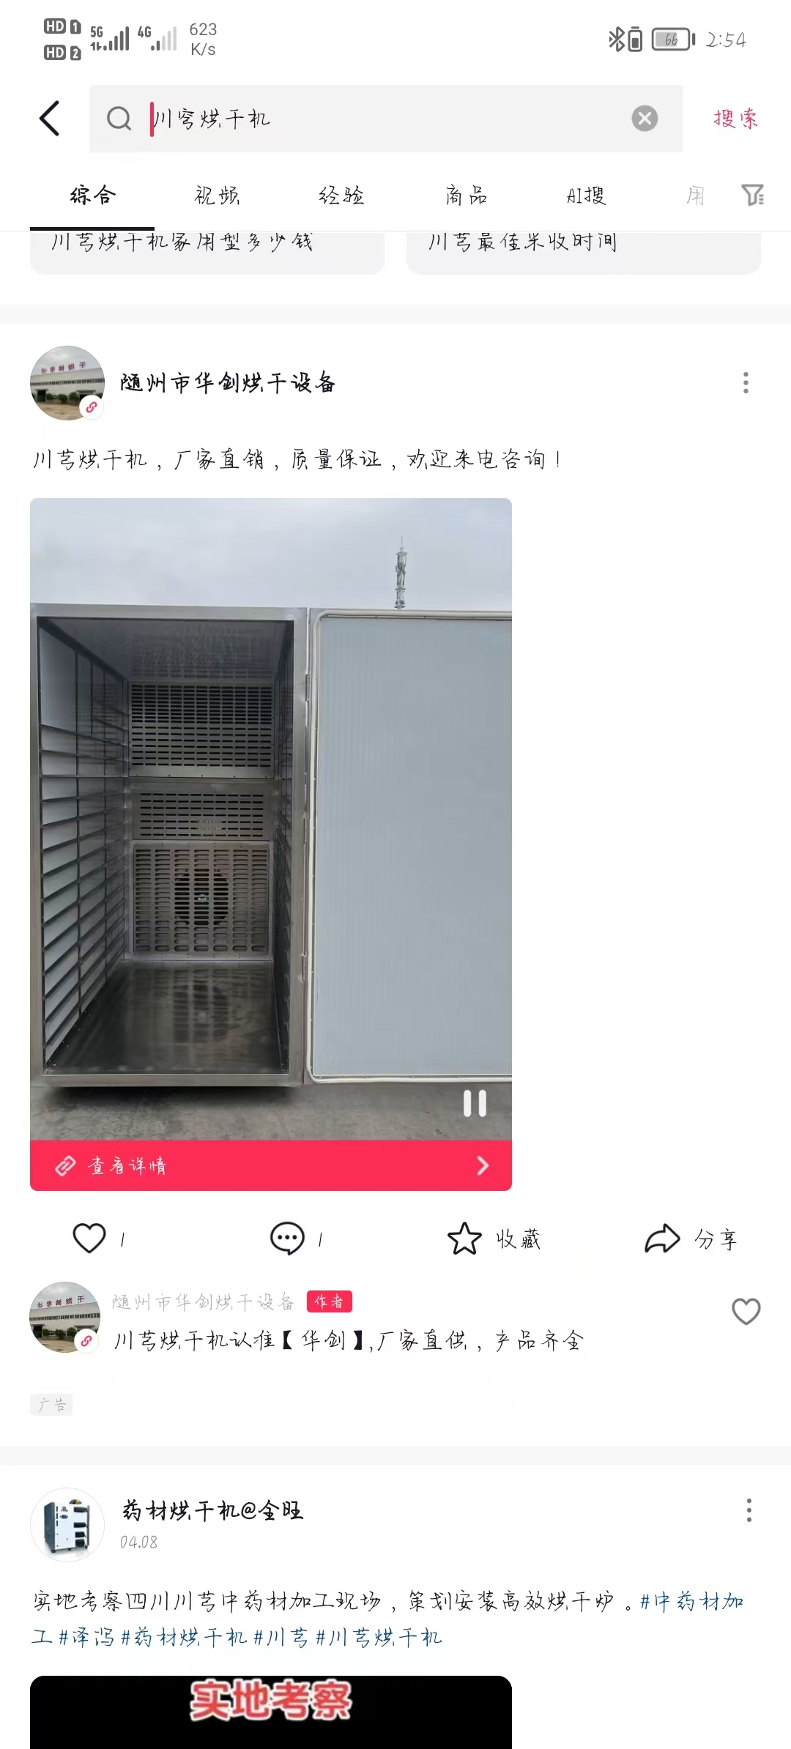This screenshot has height=1749, width=791.
Task: Toggle 收藏 star to favorite post
Action: click(464, 1239)
